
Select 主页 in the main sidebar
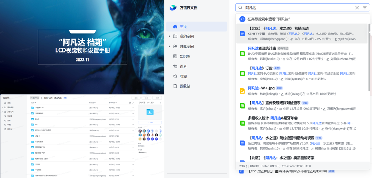[x=197, y=27]
